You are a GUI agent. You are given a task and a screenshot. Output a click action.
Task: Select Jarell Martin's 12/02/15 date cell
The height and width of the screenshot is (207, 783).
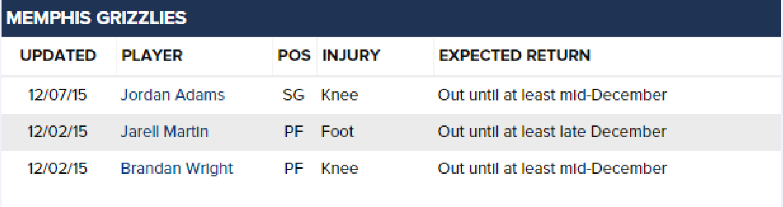point(58,132)
